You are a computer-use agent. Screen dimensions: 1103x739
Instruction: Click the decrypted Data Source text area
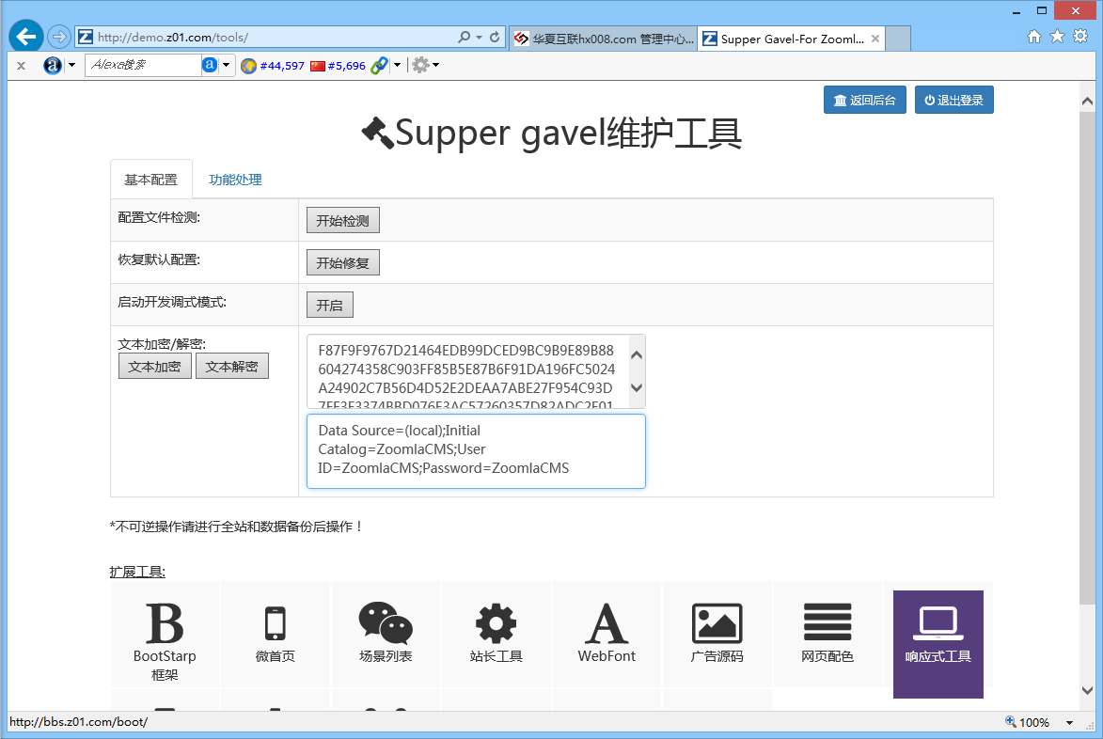pyautogui.click(x=476, y=451)
